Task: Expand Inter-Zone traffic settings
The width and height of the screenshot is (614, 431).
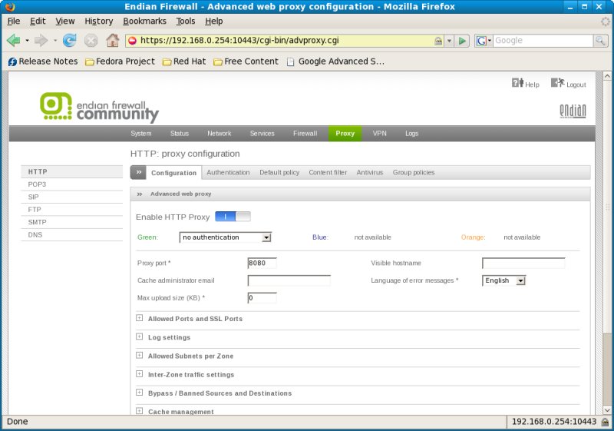Action: pos(139,374)
